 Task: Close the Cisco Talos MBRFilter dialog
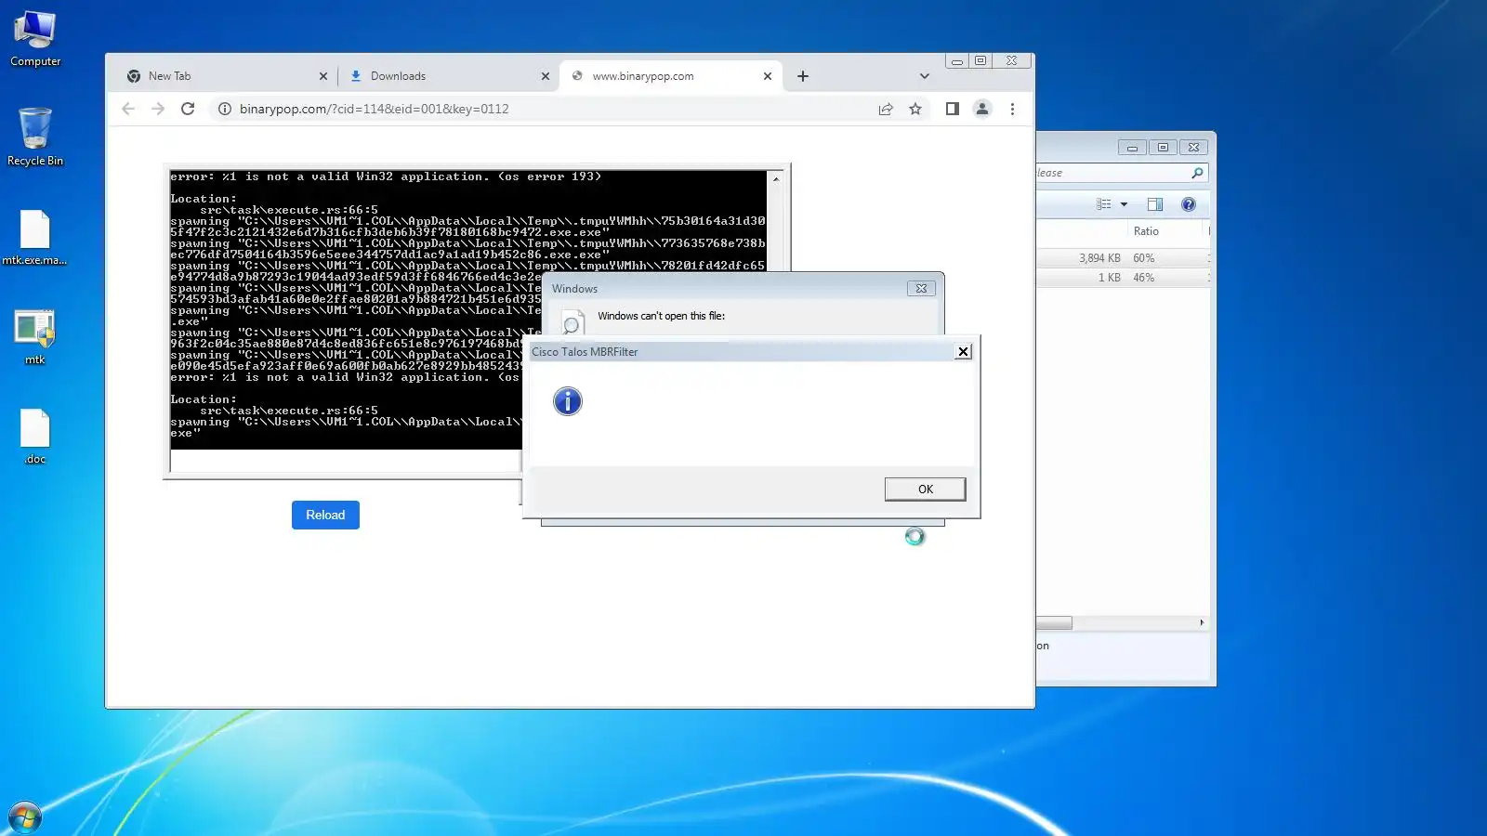pos(964,351)
